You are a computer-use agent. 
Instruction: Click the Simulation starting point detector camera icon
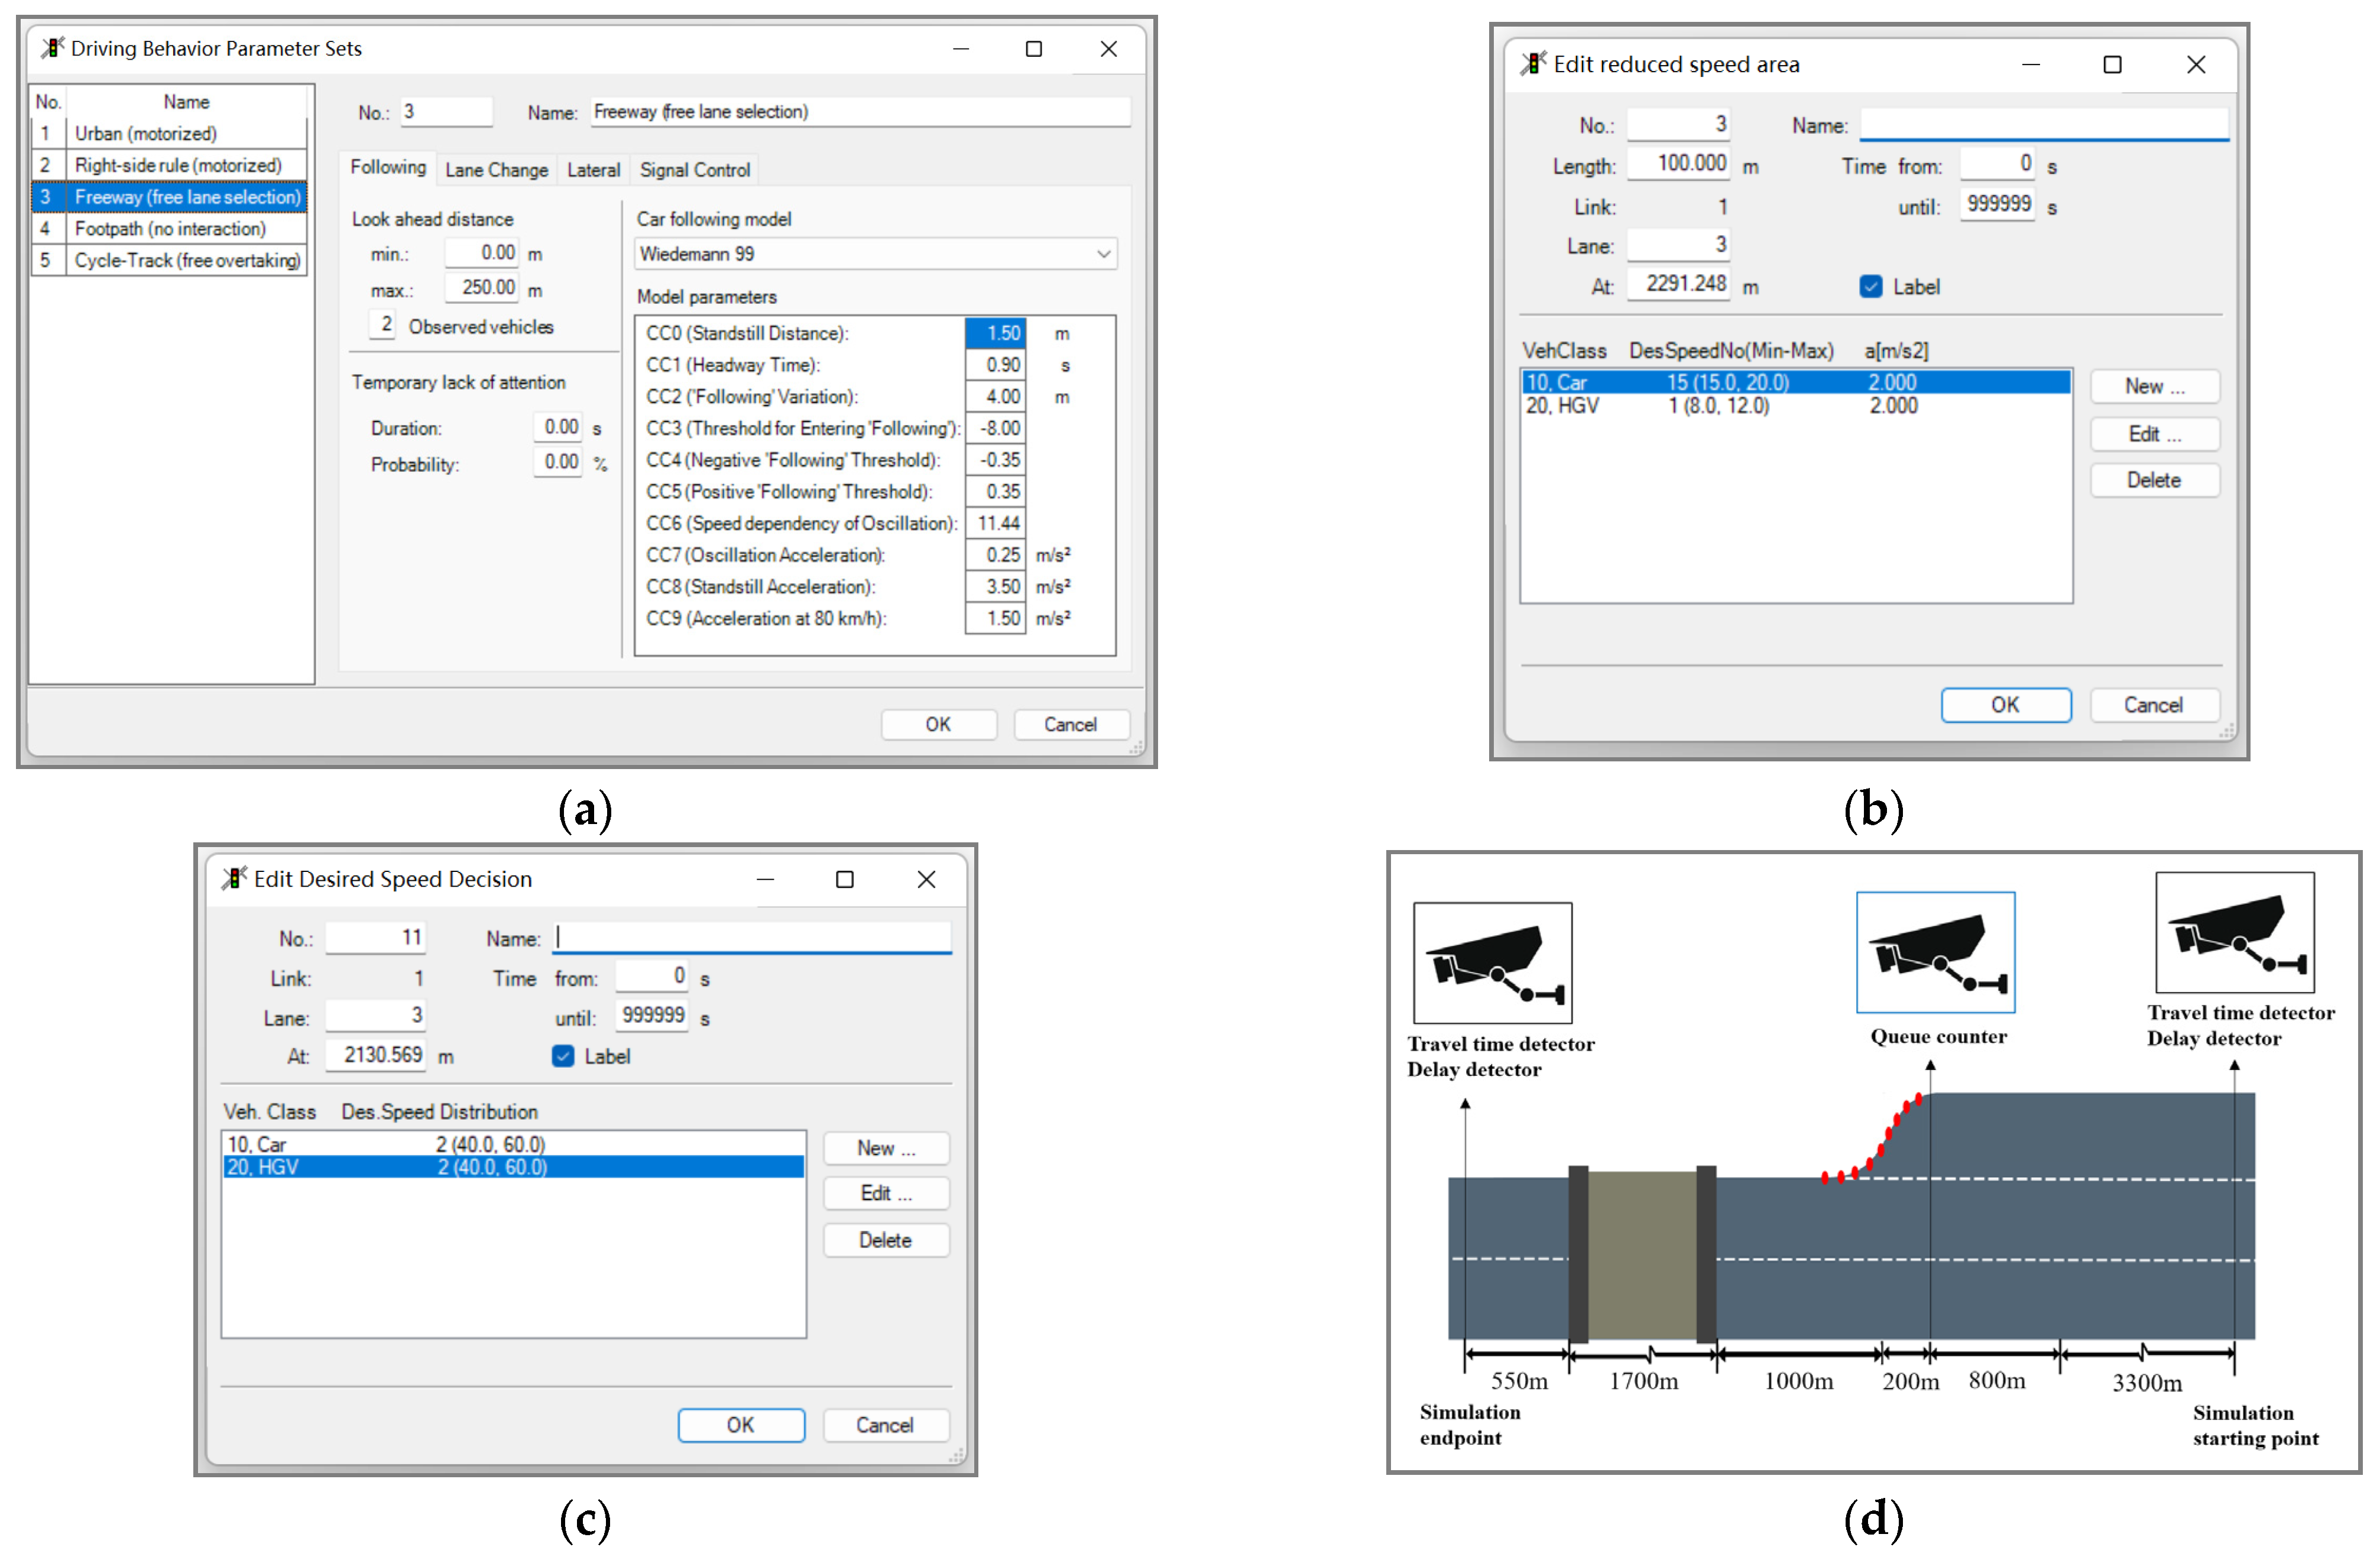click(x=2234, y=932)
